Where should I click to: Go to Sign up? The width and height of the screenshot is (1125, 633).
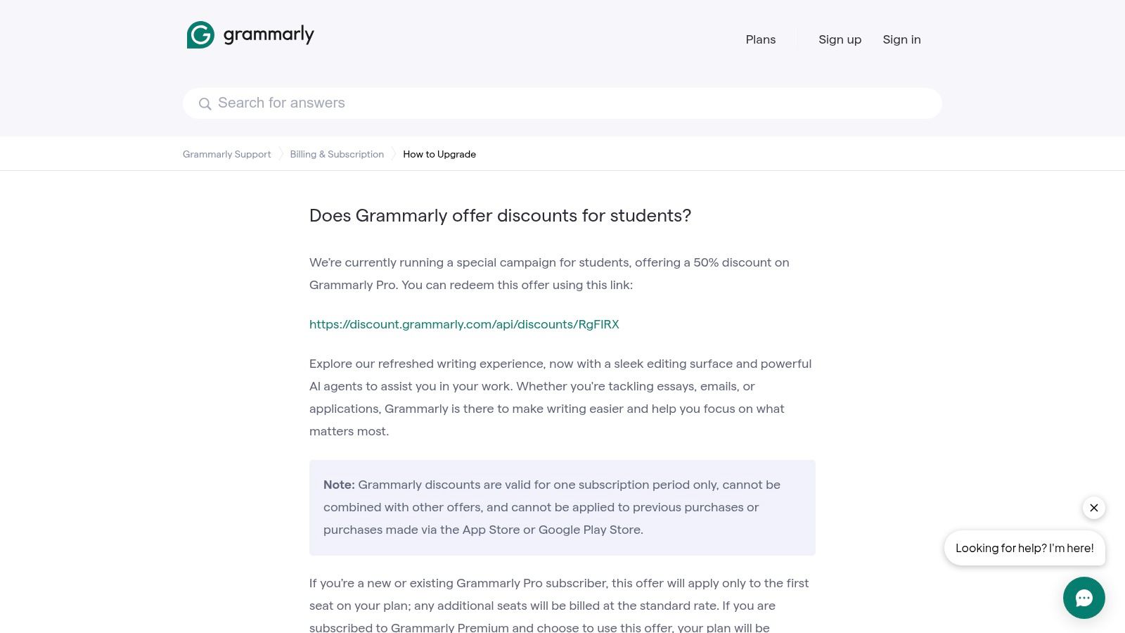(x=840, y=39)
